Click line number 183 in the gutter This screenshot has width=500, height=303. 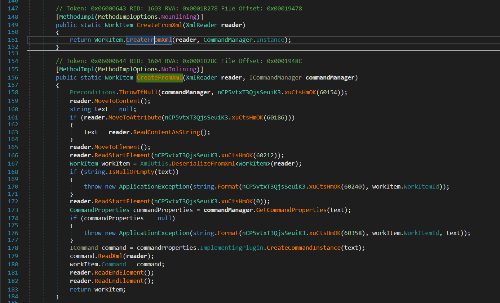(x=13, y=289)
